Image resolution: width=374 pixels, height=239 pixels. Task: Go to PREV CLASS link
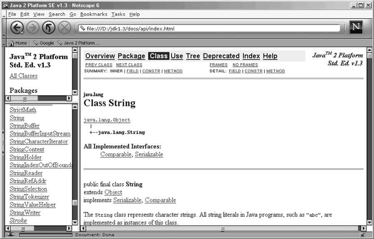[99, 65]
